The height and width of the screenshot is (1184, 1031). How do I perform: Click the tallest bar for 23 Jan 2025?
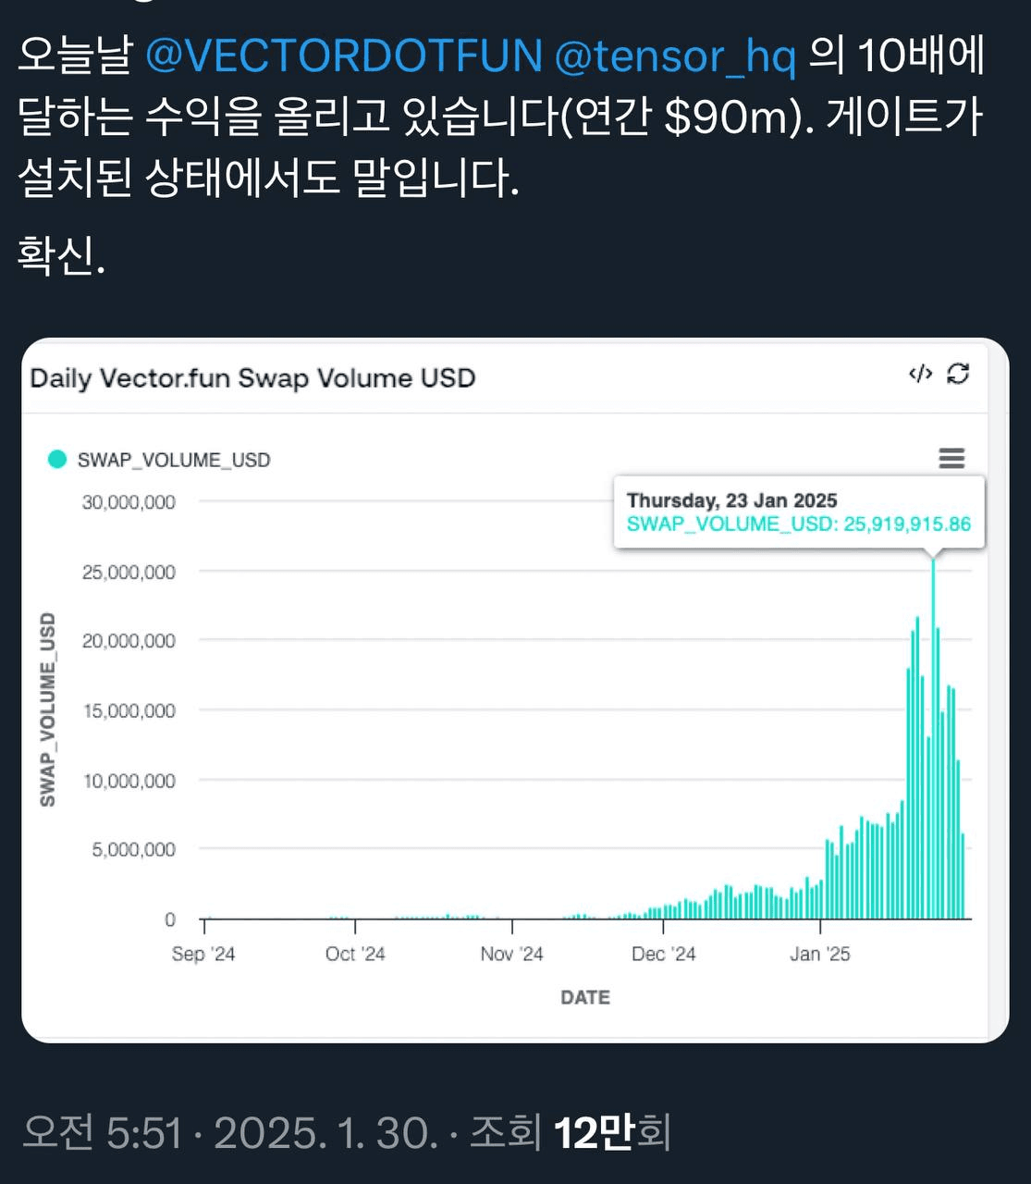tap(933, 740)
